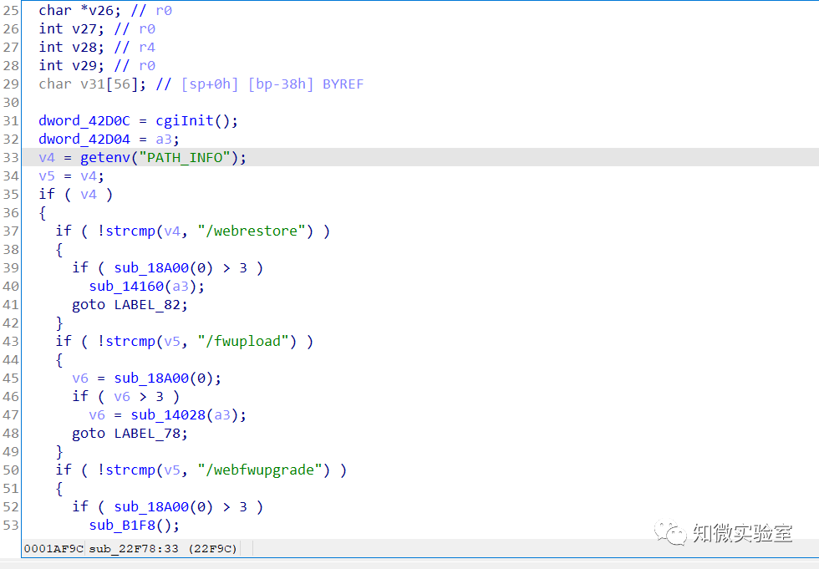The height and width of the screenshot is (569, 819).
Task: Click goto LABEL_78 on line 48
Action: click(x=129, y=434)
